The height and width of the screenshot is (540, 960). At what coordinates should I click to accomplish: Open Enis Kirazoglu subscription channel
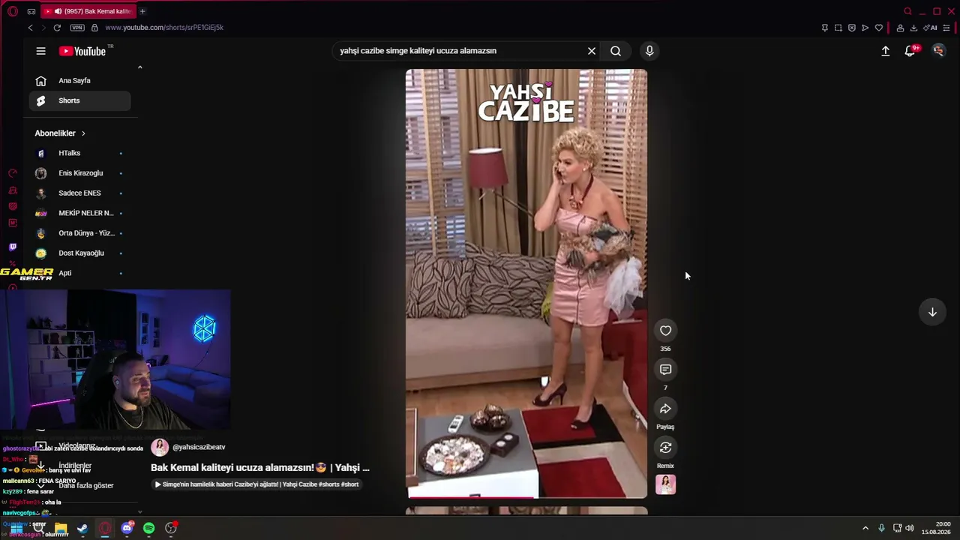click(79, 173)
